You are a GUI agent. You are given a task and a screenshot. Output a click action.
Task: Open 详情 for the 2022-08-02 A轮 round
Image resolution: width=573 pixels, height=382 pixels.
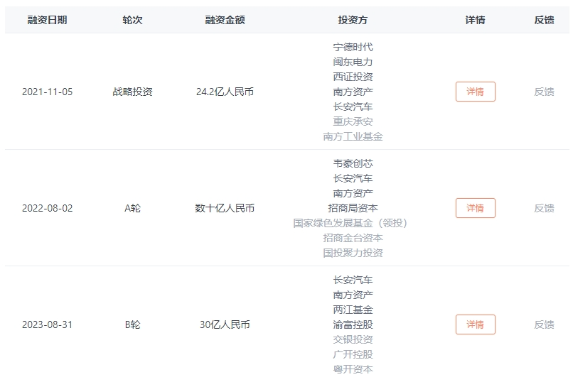coord(475,208)
